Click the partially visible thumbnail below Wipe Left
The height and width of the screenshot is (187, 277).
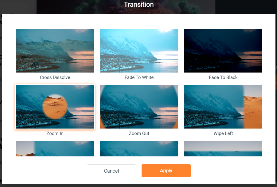tap(223, 148)
